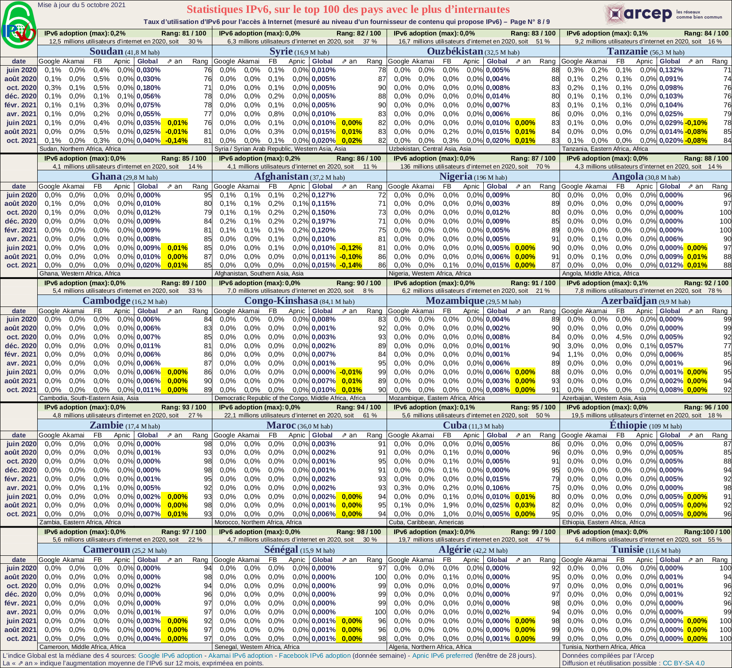Click 'Mise à jour du 5 octobre 2021'
732x668 pixels.
82,5
